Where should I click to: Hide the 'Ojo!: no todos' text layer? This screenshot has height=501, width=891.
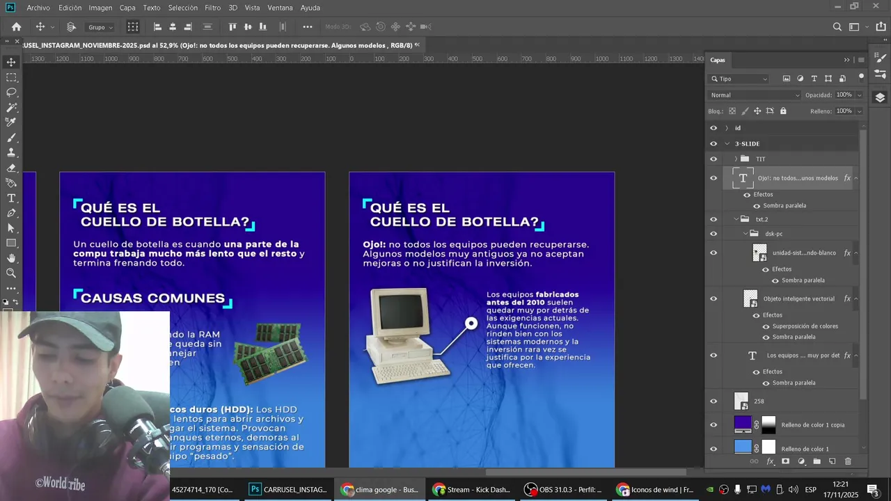(713, 178)
